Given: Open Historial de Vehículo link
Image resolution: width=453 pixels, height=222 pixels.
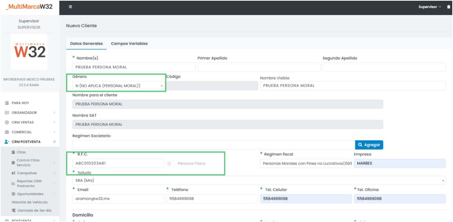Looking at the screenshot, I should (29, 202).
